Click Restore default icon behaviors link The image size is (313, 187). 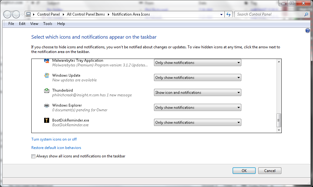[56, 148]
